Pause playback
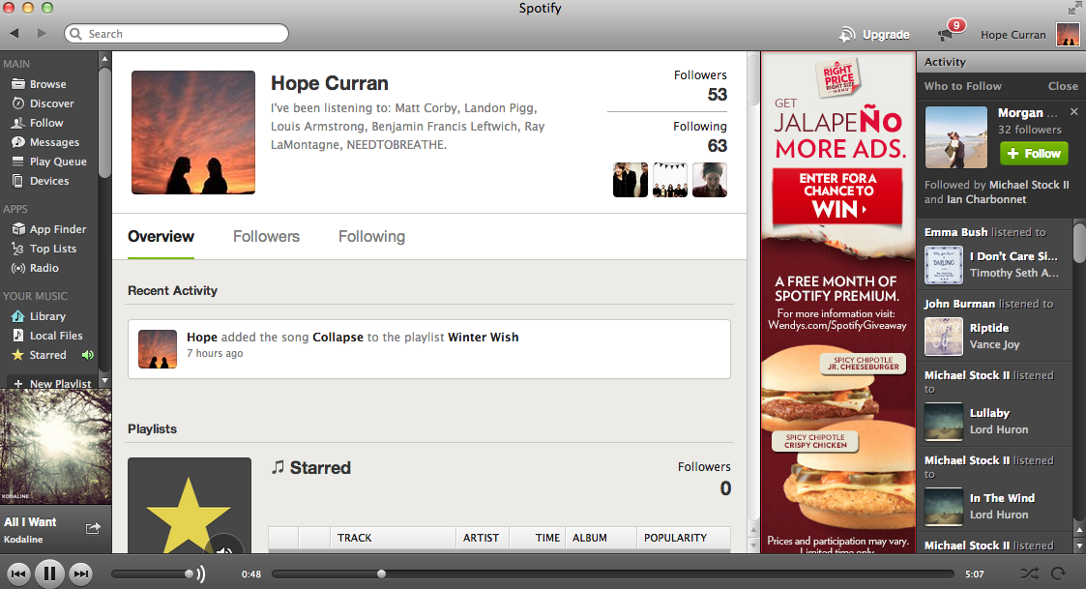 tap(50, 574)
